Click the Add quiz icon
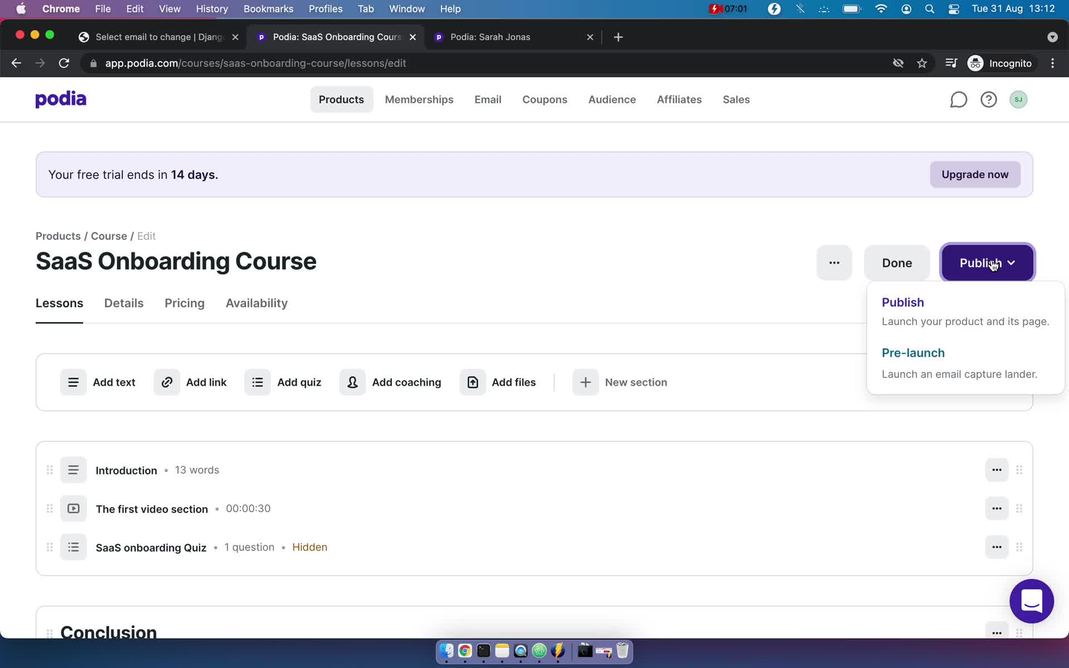Screen dimensions: 1069x668 click(x=258, y=382)
